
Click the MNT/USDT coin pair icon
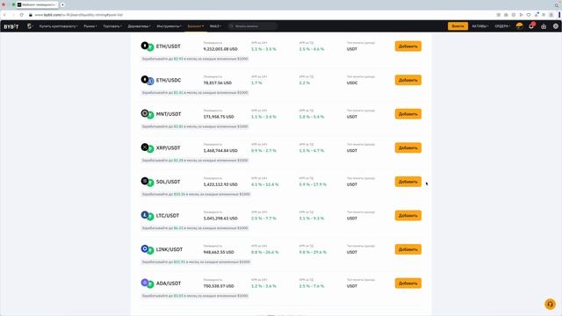coord(148,114)
